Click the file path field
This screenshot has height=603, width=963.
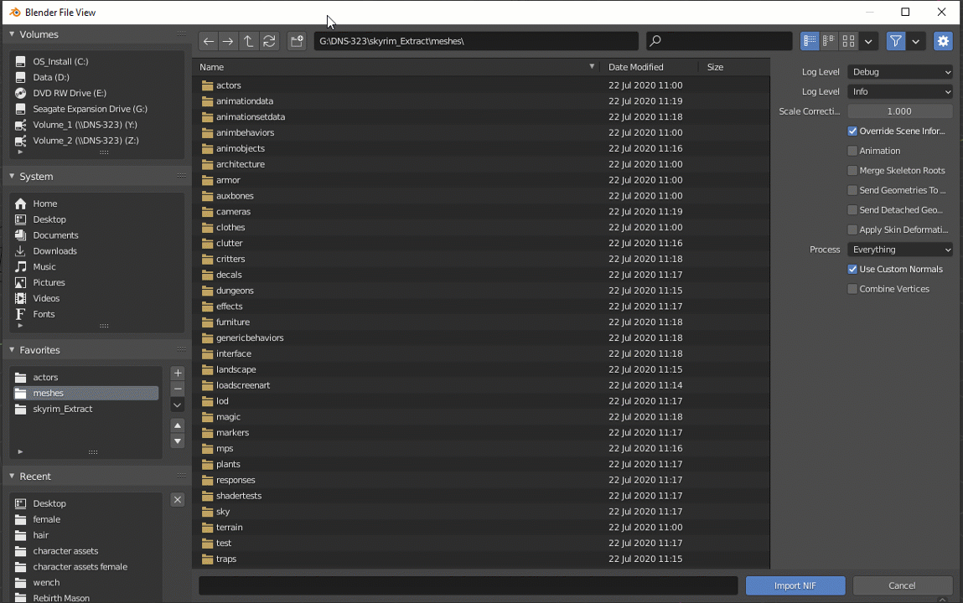click(x=476, y=41)
